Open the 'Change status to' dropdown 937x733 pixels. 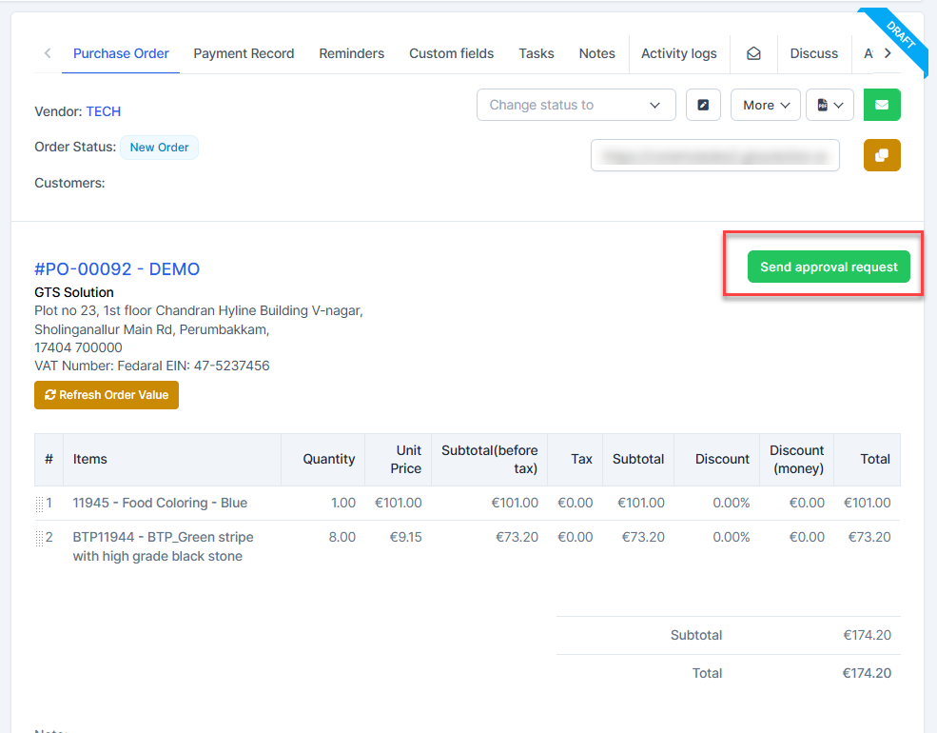(576, 105)
